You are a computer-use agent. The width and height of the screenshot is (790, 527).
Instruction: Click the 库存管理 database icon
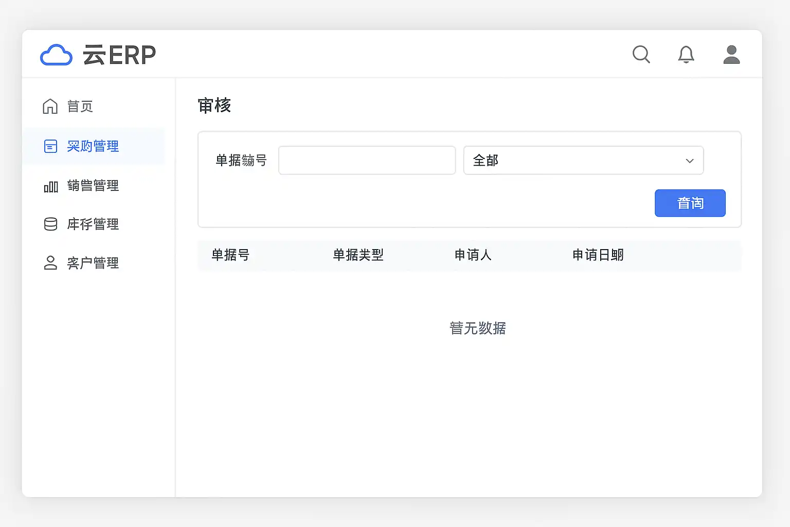pos(50,224)
